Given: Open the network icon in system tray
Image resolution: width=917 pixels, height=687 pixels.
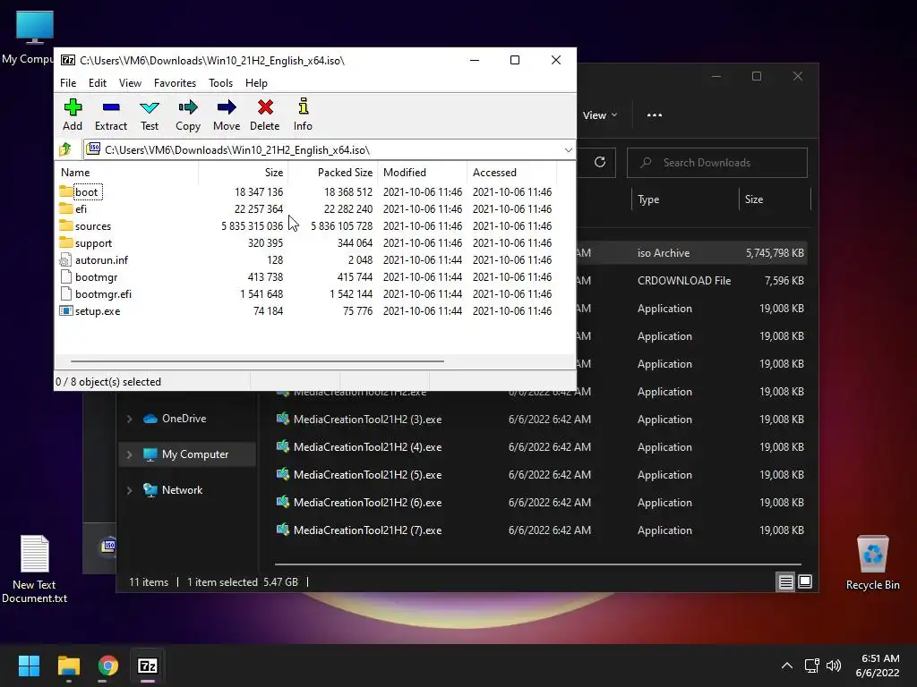Looking at the screenshot, I should coord(811,666).
